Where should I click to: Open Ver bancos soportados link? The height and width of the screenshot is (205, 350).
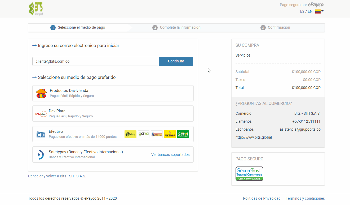pos(170,155)
